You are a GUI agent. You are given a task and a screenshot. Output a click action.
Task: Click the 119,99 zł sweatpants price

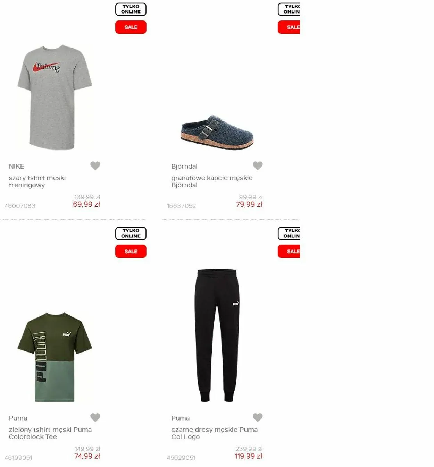pyautogui.click(x=249, y=456)
